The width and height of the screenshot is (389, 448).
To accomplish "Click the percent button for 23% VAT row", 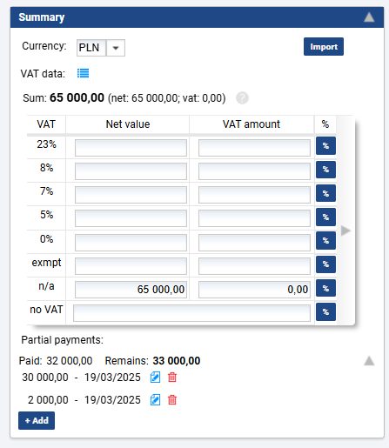I will click(325, 146).
